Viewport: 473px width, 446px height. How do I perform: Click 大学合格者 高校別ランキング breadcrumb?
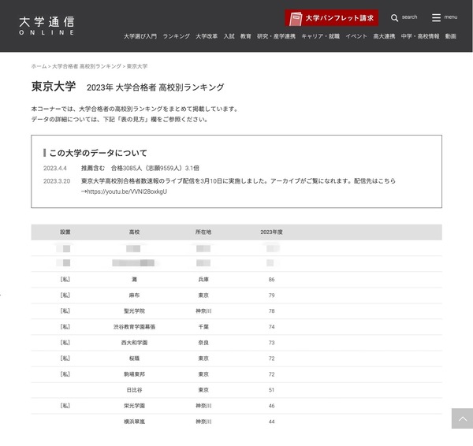87,66
